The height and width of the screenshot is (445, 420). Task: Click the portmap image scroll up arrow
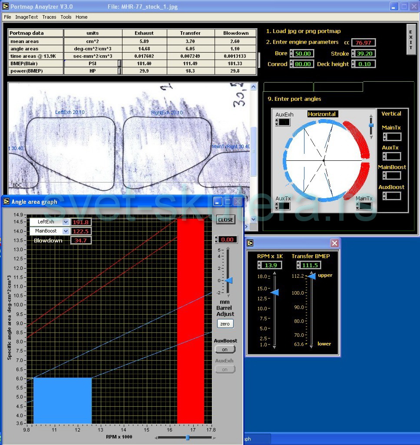pos(254,86)
